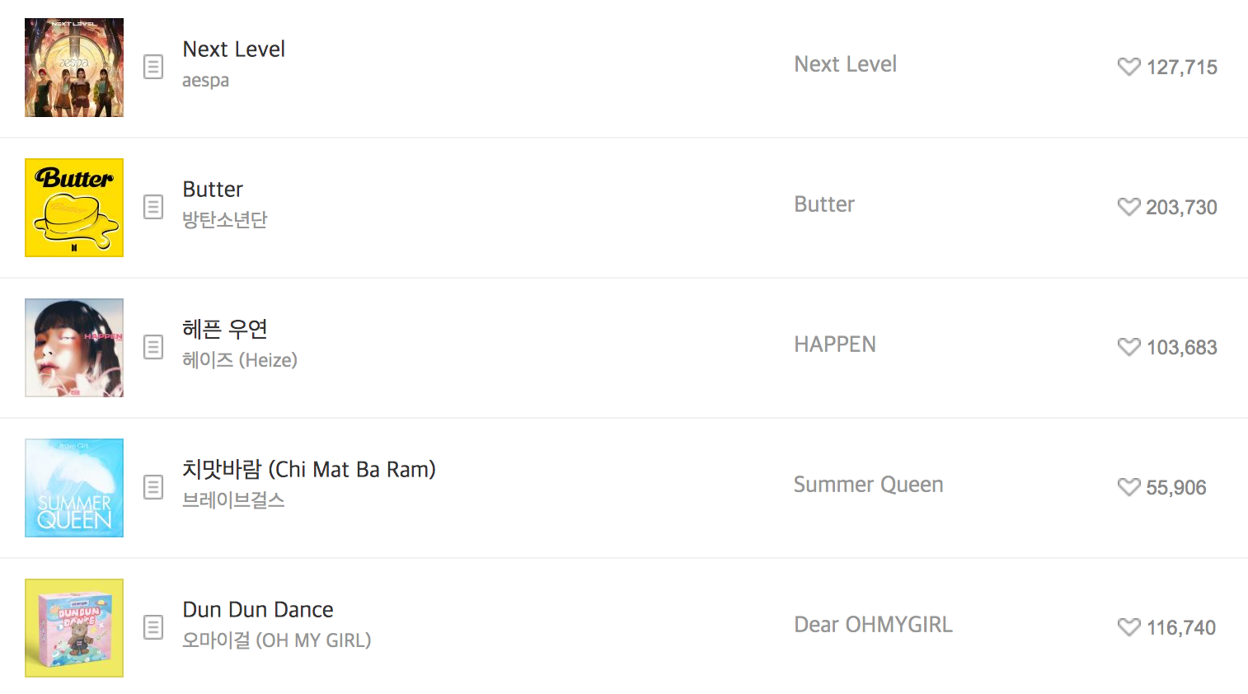Like the song 헤픈 우연

pos(1128,347)
